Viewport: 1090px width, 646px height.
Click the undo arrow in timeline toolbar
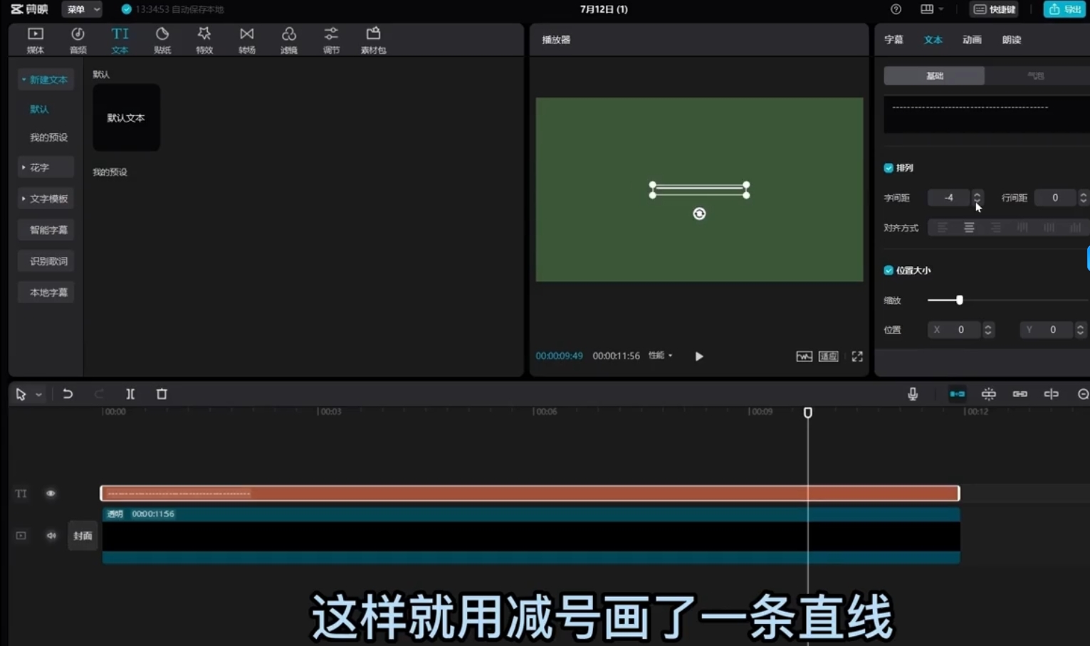pyautogui.click(x=68, y=394)
